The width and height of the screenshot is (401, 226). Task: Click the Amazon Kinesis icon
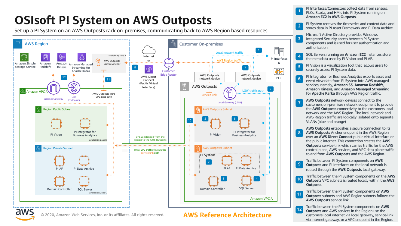tap(62, 57)
